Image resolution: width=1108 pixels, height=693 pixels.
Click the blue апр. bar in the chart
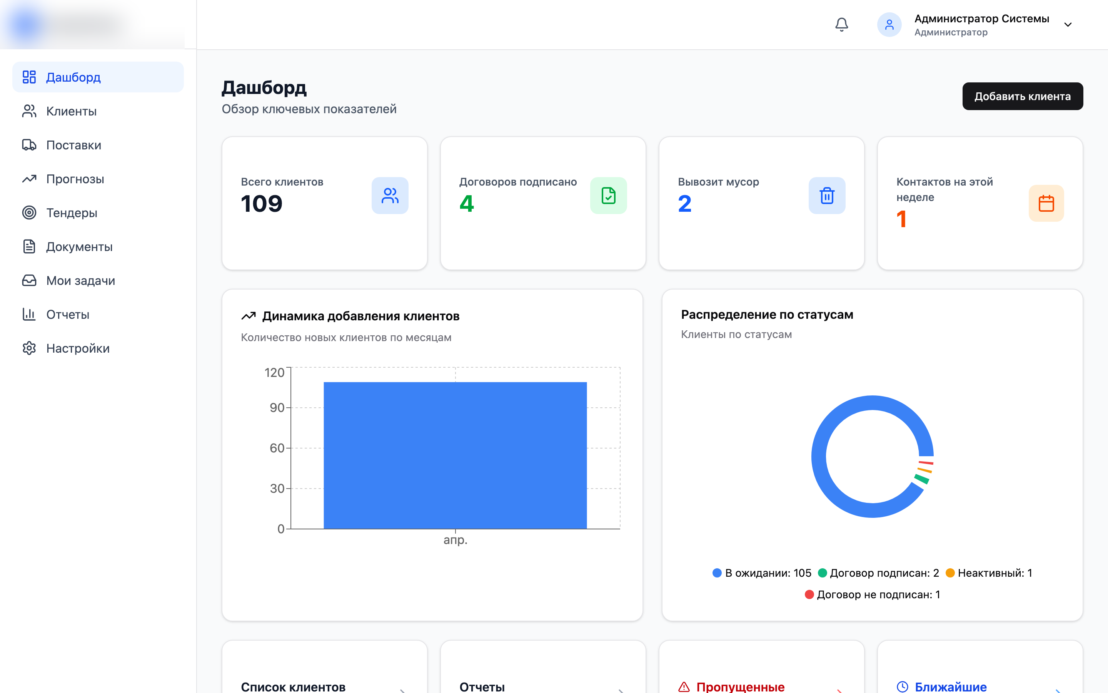point(455,455)
